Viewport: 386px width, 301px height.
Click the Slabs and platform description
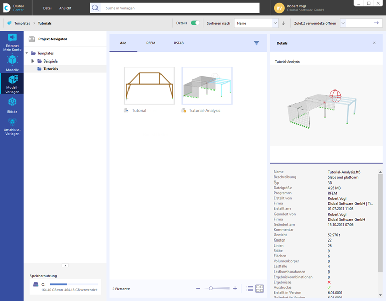click(343, 177)
